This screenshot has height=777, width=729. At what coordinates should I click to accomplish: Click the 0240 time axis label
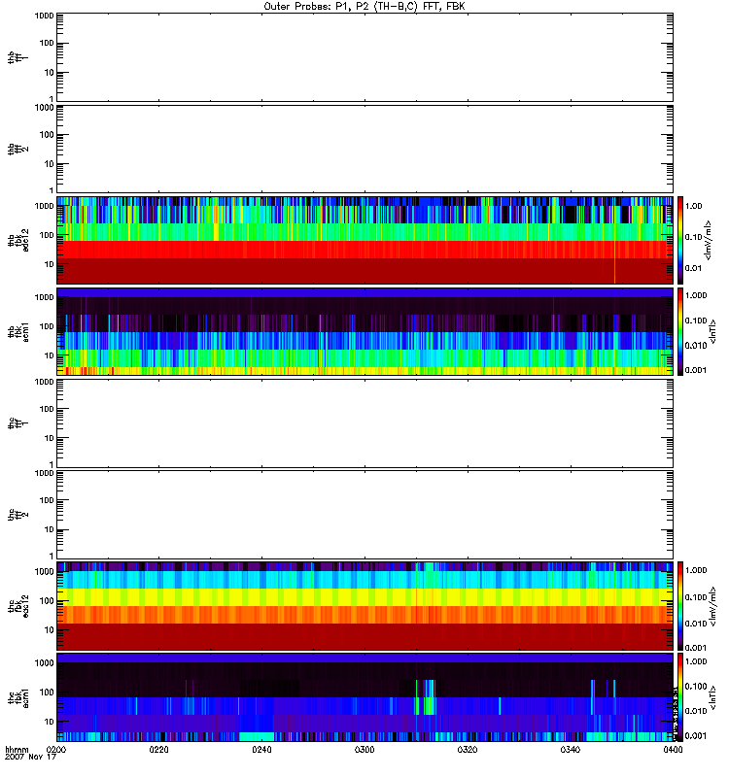pos(262,751)
